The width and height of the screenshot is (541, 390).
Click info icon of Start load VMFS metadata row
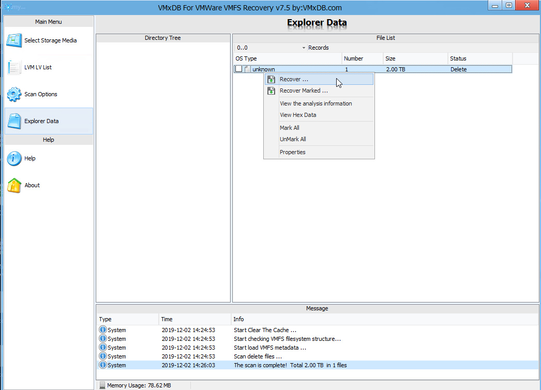point(102,347)
